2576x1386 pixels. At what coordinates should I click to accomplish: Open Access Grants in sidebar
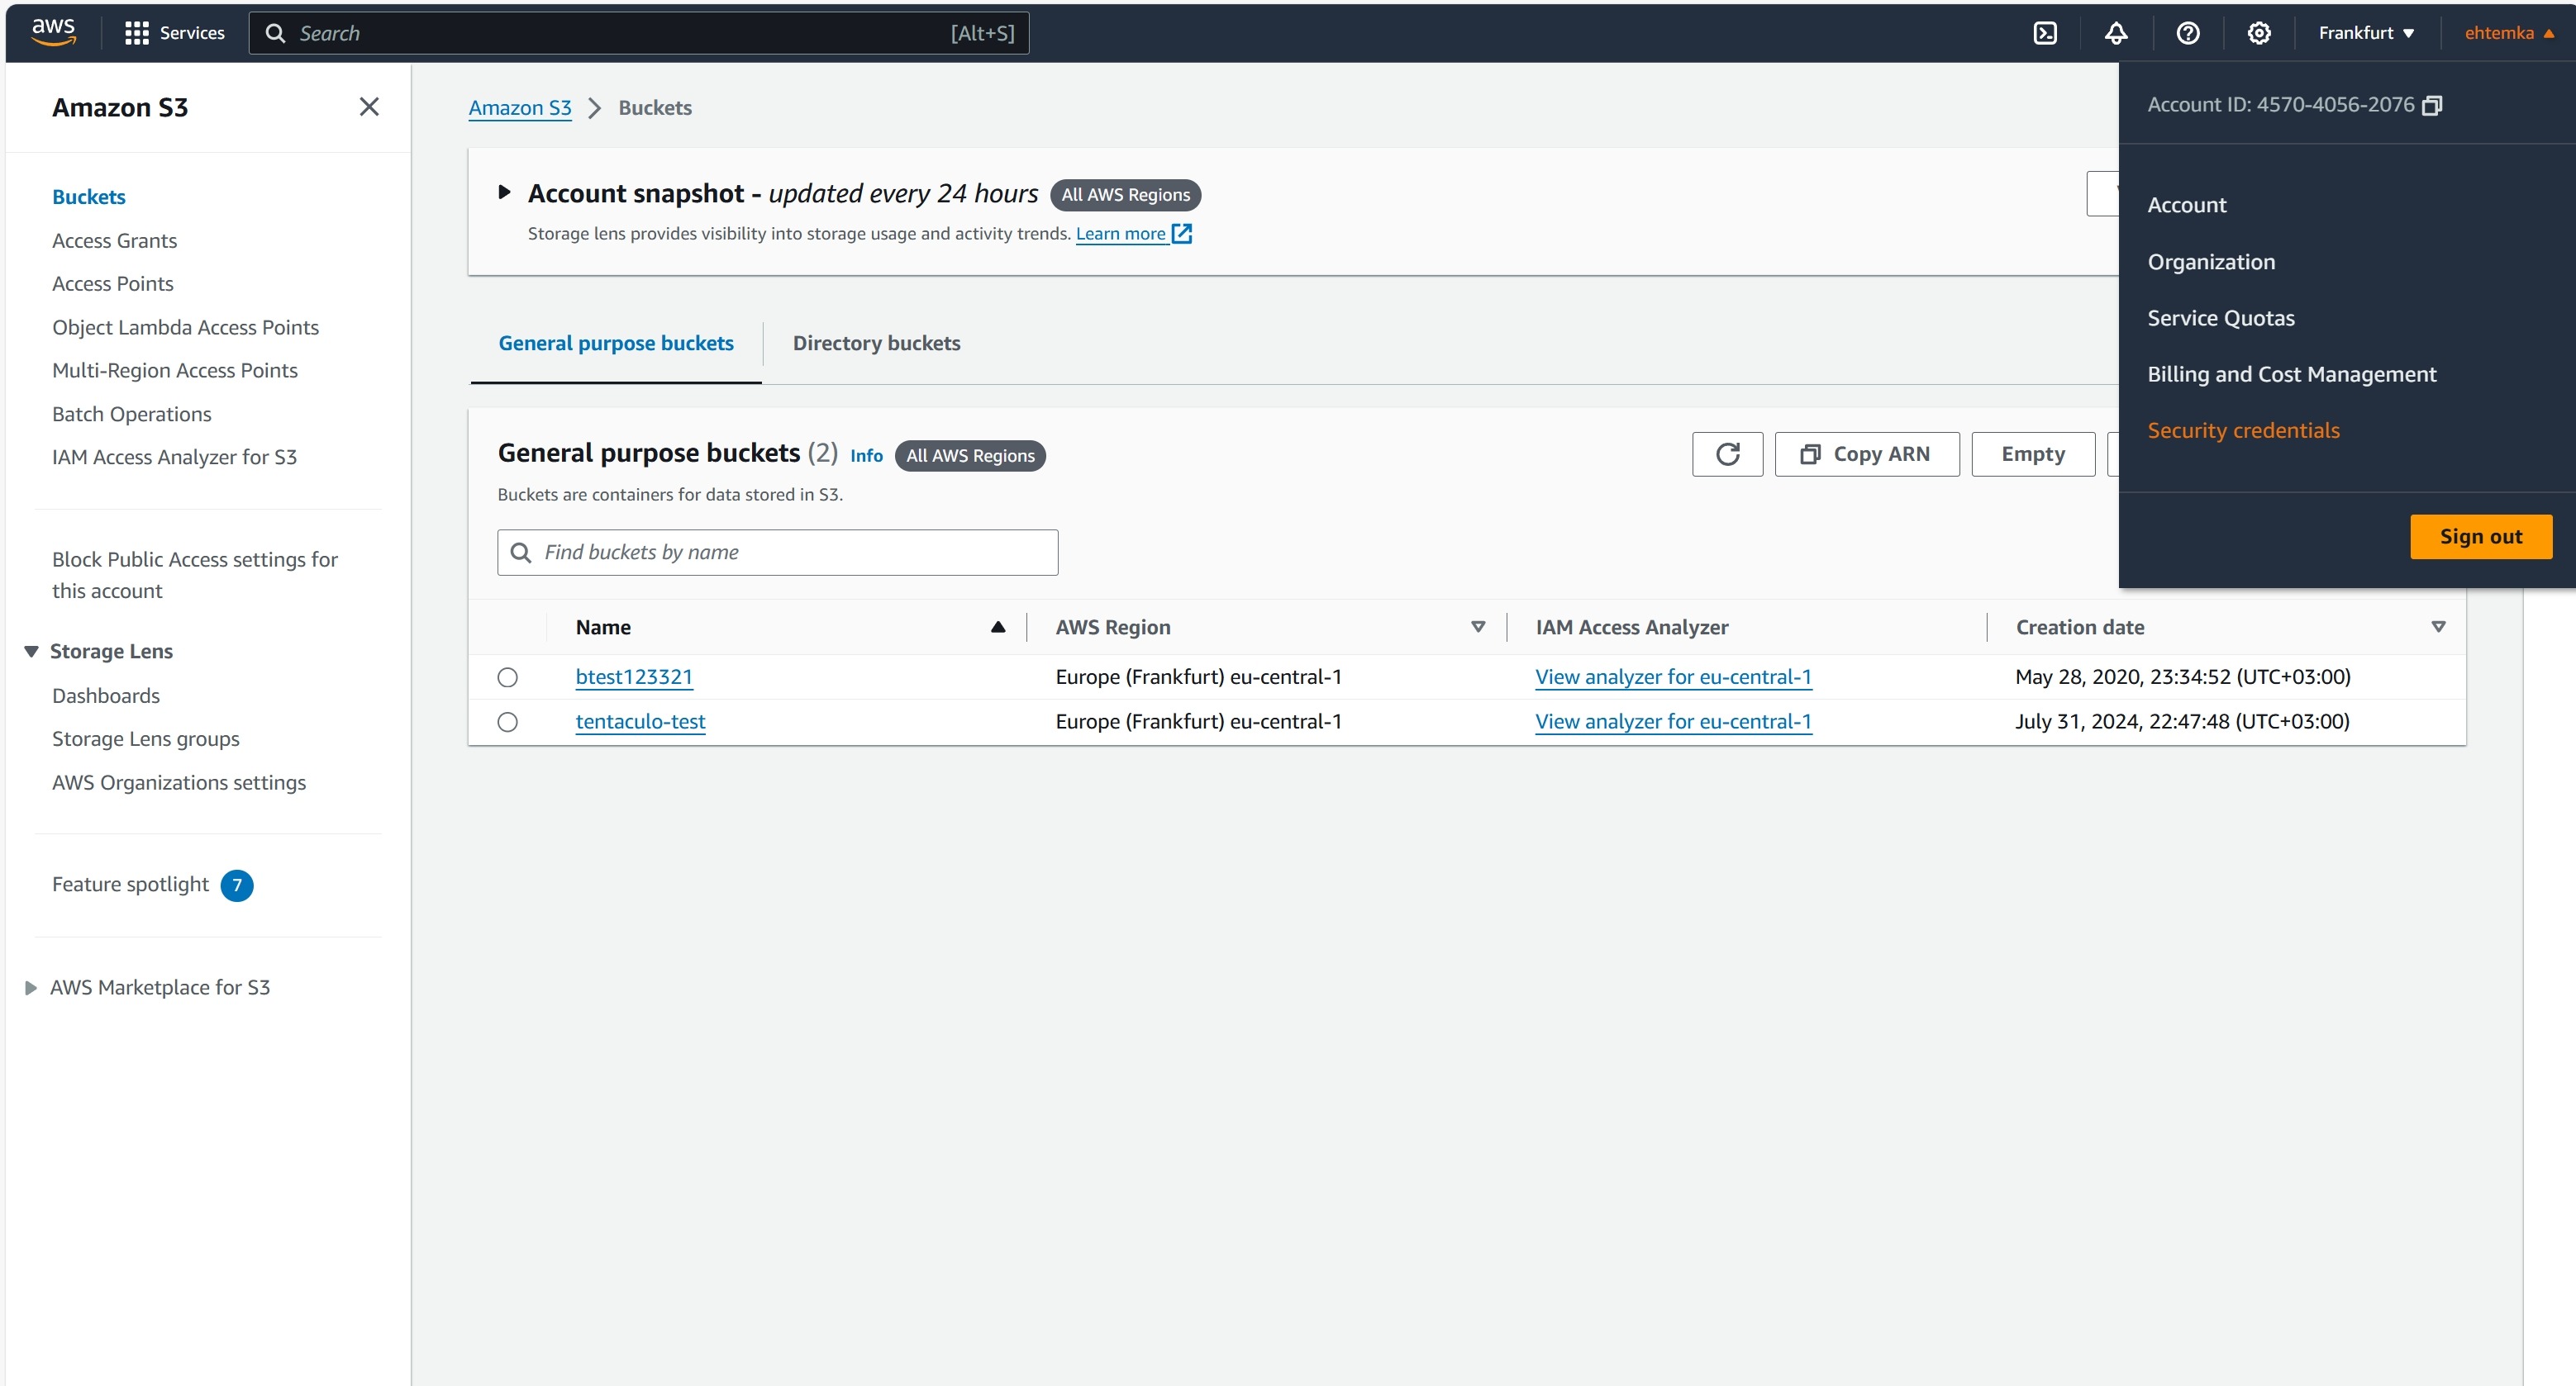(114, 241)
